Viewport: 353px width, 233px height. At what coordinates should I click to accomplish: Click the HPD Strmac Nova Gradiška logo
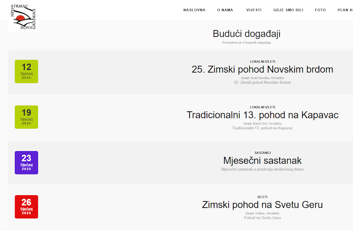point(23,16)
